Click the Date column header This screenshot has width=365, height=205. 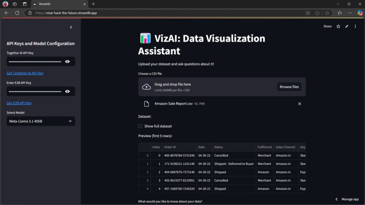click(204, 147)
